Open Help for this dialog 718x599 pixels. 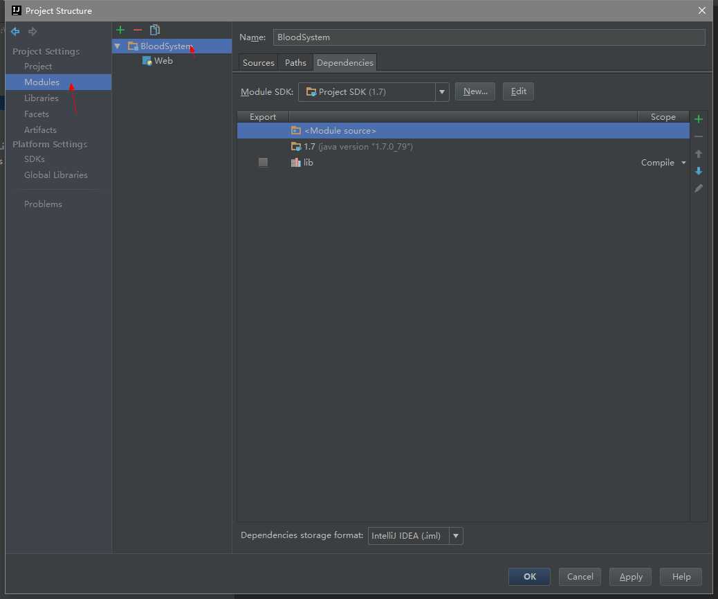point(681,577)
